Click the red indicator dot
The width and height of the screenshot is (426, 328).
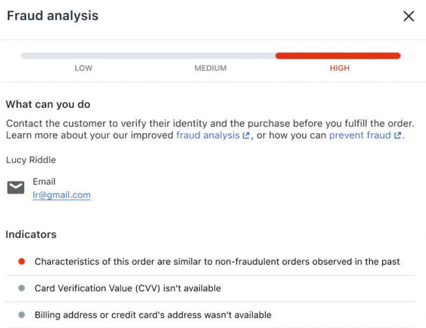point(21,261)
